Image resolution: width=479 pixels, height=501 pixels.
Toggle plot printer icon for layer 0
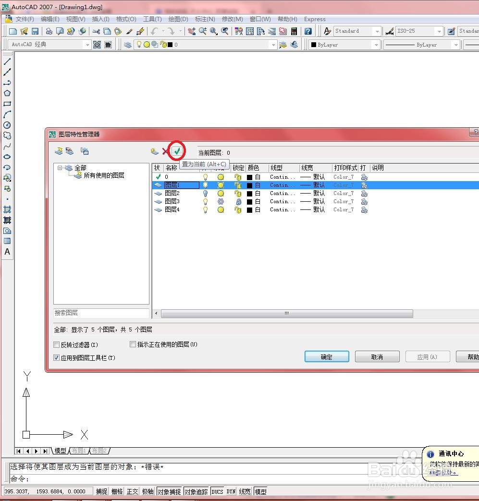pos(364,177)
